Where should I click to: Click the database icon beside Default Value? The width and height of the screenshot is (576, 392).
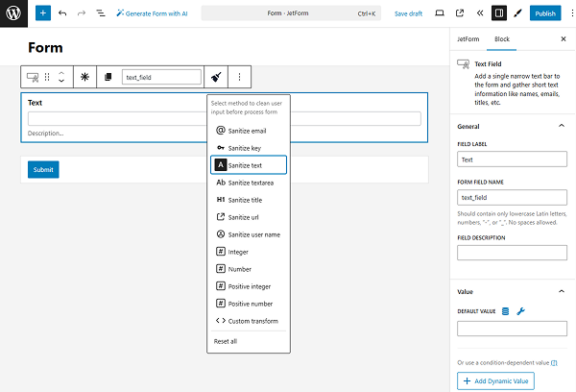pos(506,310)
